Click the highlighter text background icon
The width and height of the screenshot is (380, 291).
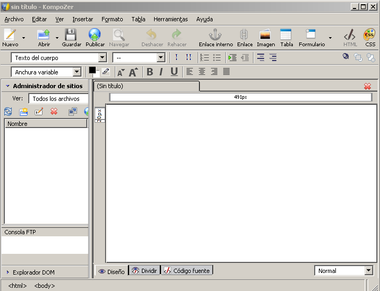(106, 71)
